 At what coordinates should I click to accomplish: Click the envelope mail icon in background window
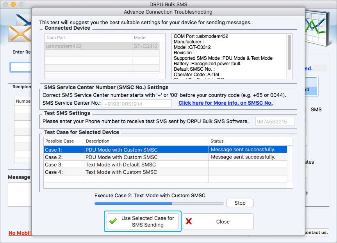(x=20, y=28)
